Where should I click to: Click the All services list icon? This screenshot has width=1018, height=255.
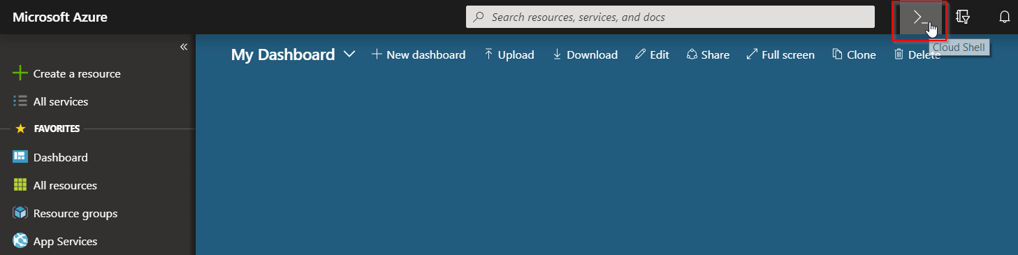(20, 101)
